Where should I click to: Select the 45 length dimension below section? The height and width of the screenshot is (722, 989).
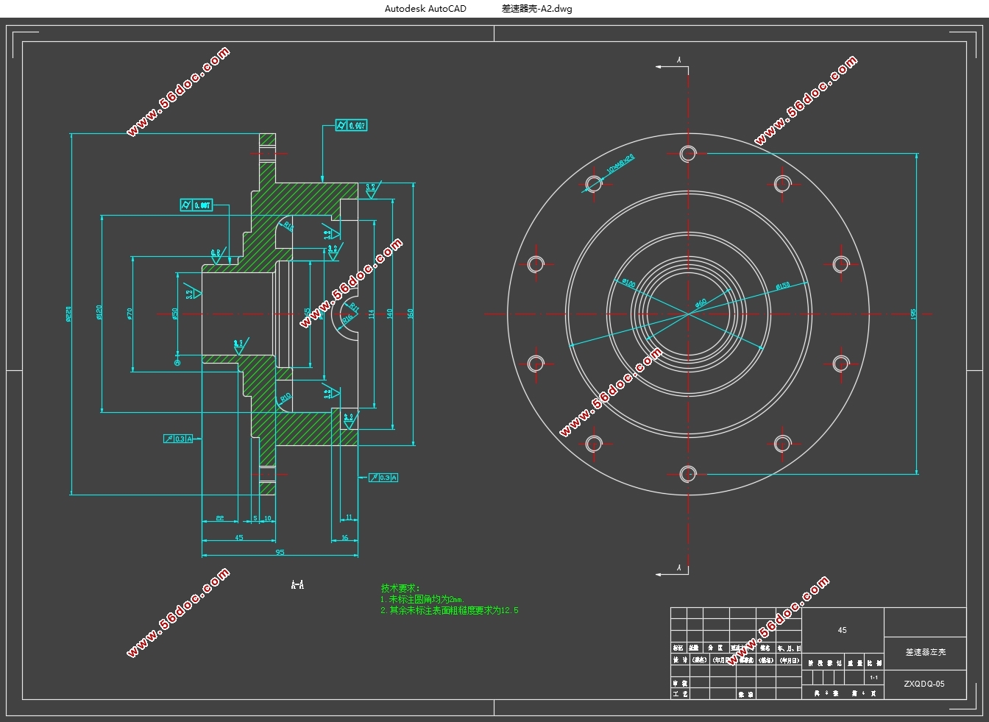pyautogui.click(x=239, y=537)
